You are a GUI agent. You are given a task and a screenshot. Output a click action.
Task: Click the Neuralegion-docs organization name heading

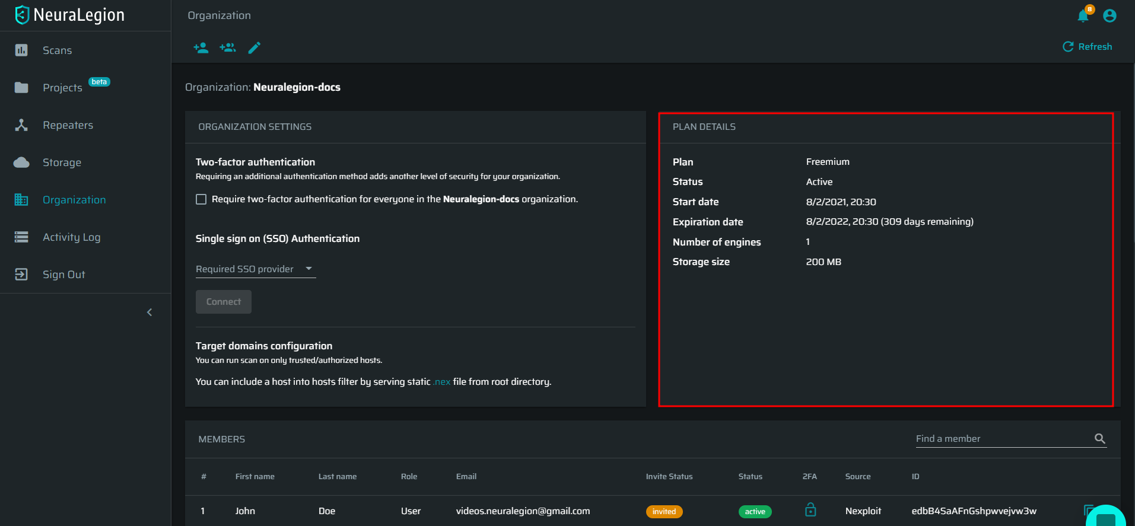297,87
